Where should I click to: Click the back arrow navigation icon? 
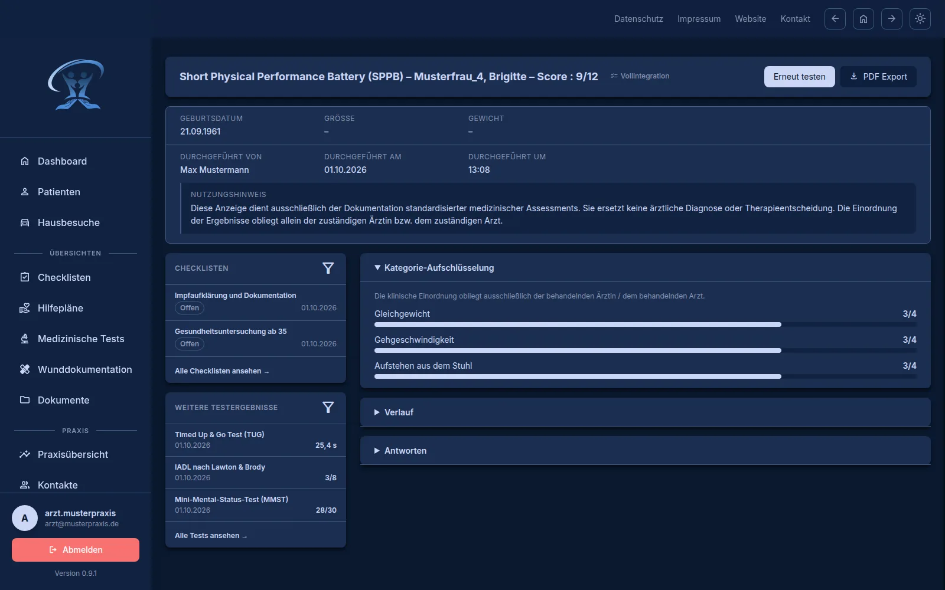pyautogui.click(x=835, y=19)
